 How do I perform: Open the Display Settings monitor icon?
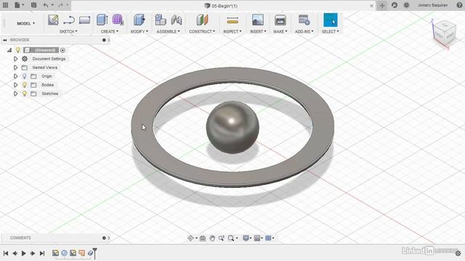click(246, 238)
